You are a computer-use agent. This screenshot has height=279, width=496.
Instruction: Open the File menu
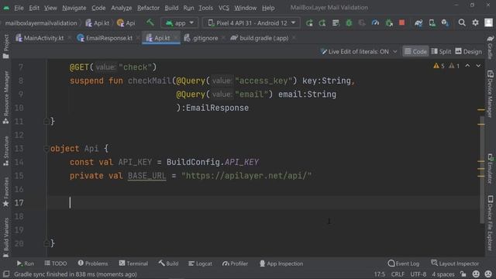click(19, 8)
